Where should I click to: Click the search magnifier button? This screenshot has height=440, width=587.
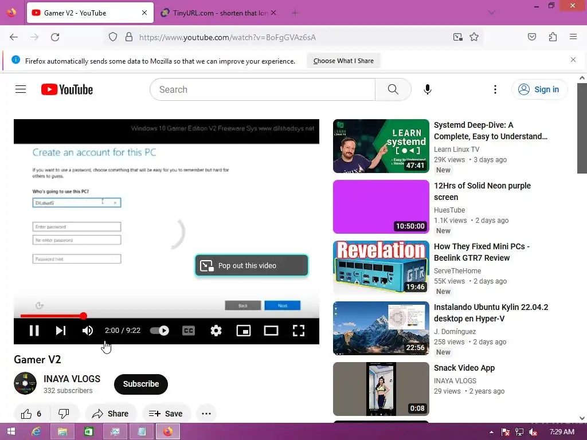point(393,89)
